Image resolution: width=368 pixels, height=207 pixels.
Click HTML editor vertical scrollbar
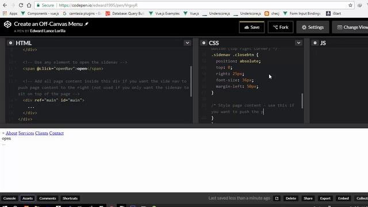coord(191,81)
